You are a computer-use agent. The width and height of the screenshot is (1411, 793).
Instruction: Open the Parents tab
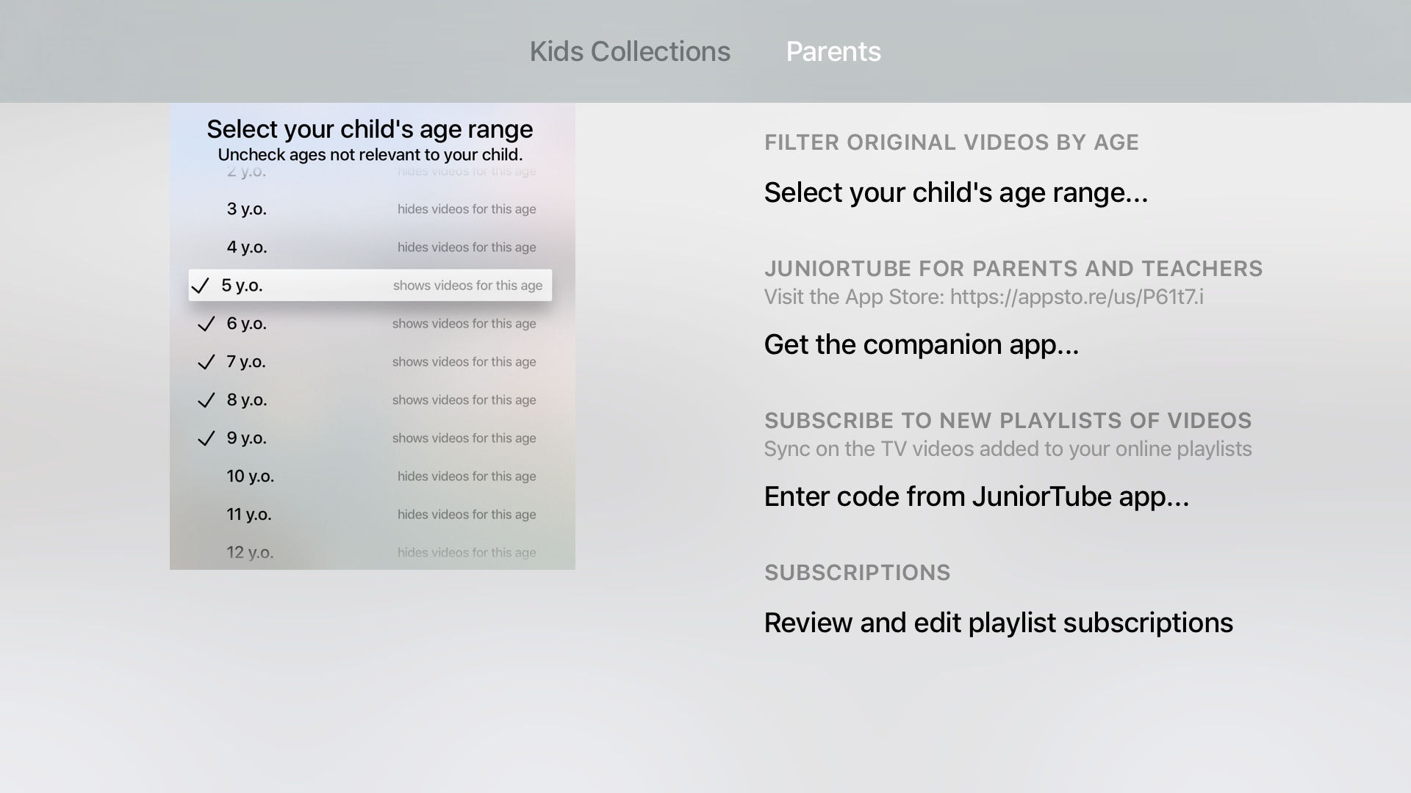coord(833,51)
